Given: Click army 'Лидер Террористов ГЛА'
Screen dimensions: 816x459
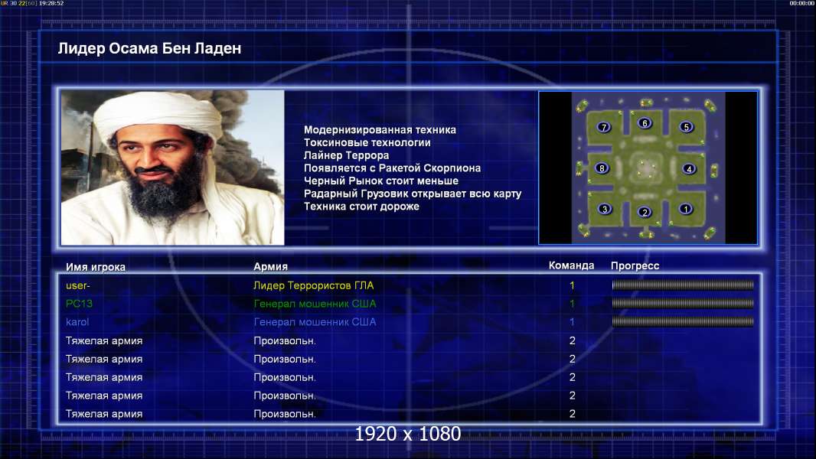Looking at the screenshot, I should (313, 285).
